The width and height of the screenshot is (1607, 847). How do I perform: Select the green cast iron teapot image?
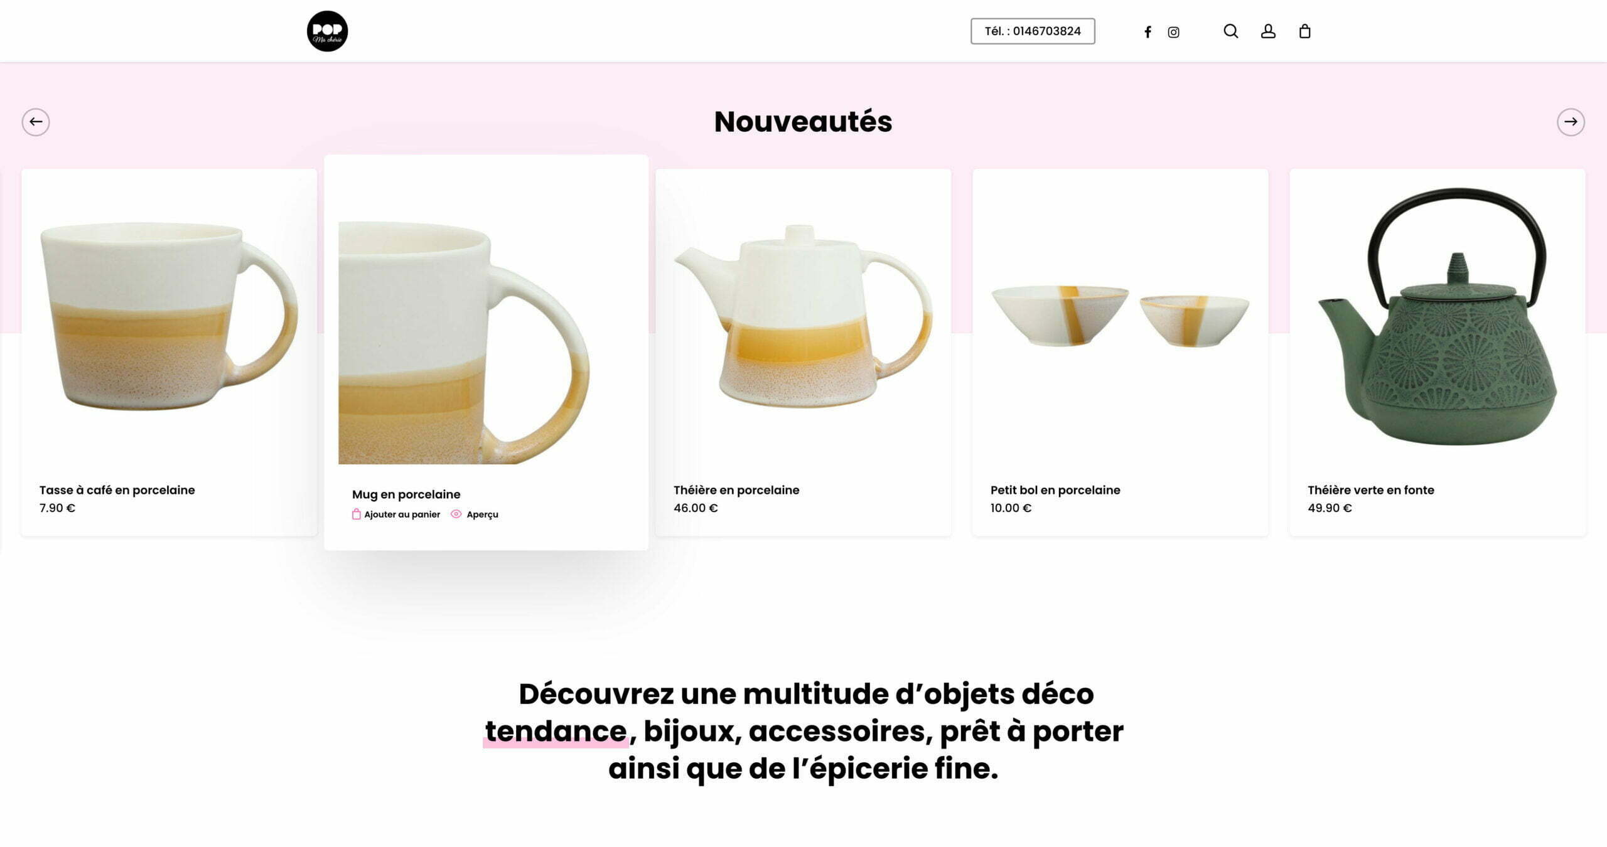coord(1438,316)
